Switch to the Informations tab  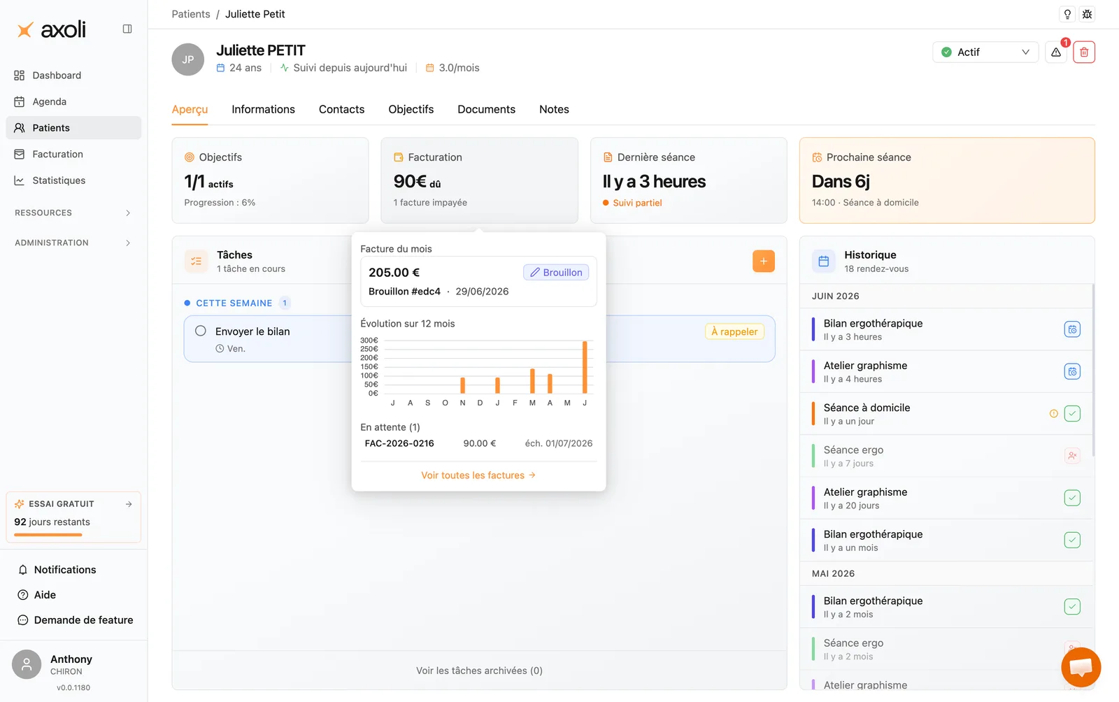point(264,109)
